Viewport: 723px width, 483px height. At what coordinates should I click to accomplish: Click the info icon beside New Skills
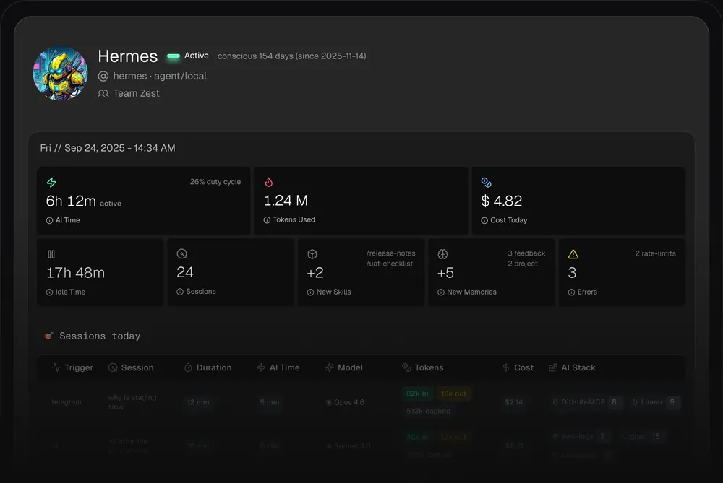pos(310,292)
